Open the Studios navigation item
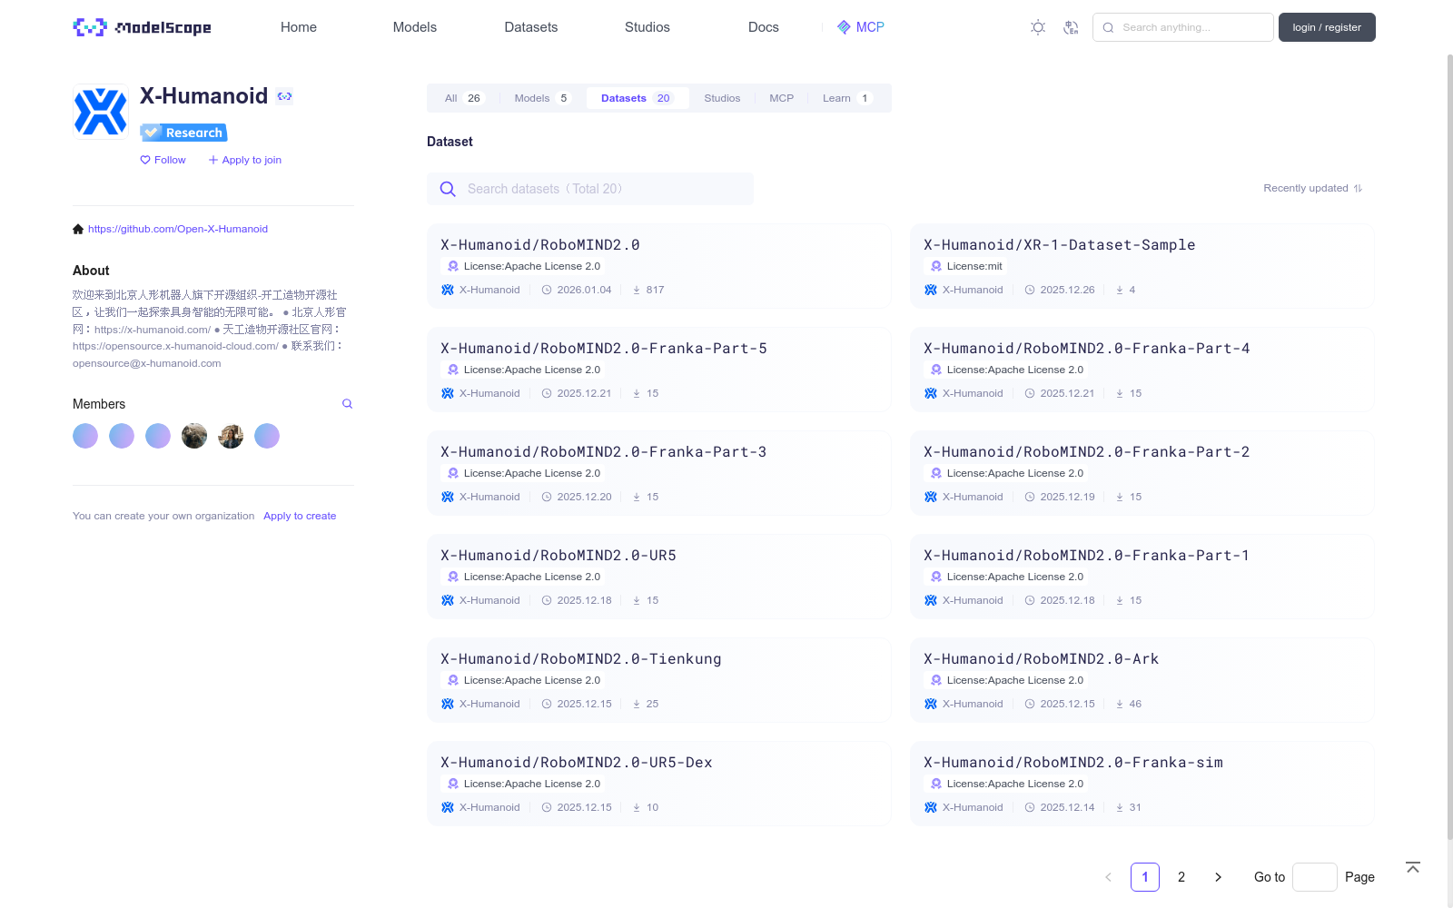Image resolution: width=1453 pixels, height=908 pixels. click(647, 27)
